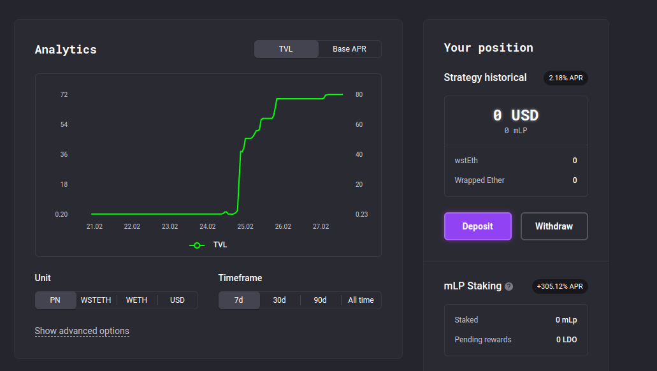Set timeframe to 90d
This screenshot has height=371, width=657.
[x=321, y=300]
